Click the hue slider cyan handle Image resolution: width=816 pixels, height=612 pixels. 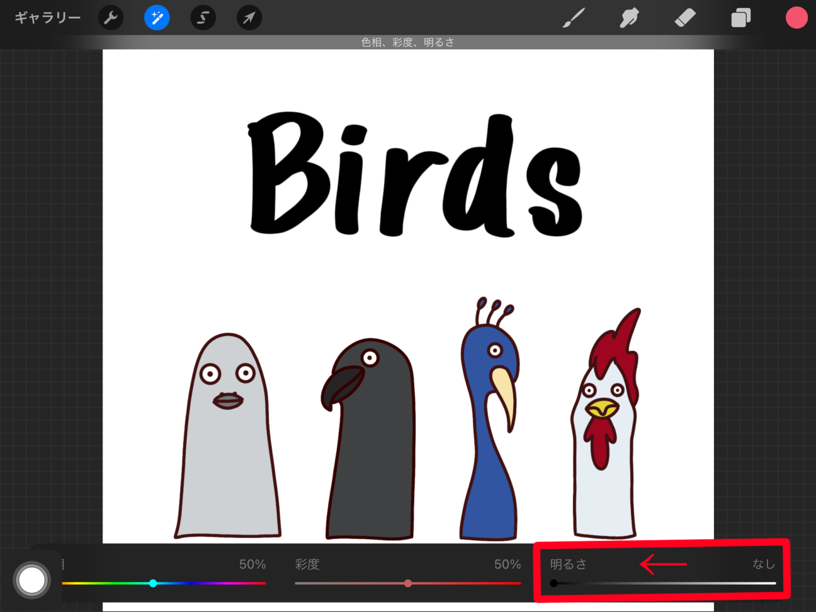[153, 583]
